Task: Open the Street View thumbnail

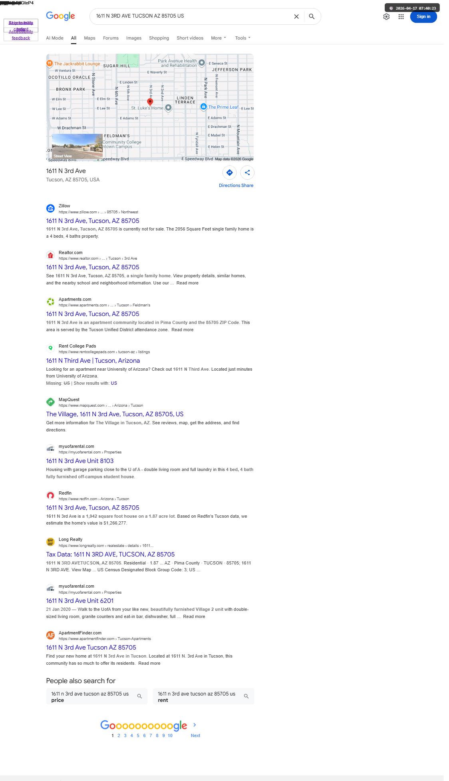Action: (77, 146)
